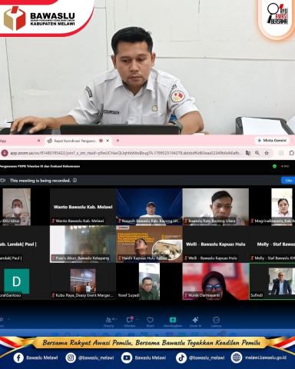This screenshot has height=369, width=295.
Task: Click the extensions icon right of the address bar
Action: [x=291, y=153]
